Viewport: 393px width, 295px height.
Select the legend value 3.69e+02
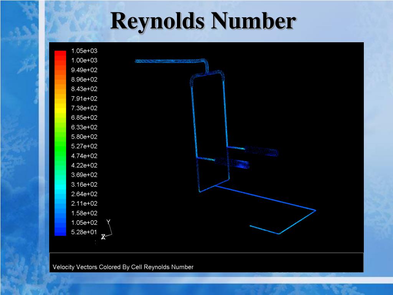(x=84, y=175)
